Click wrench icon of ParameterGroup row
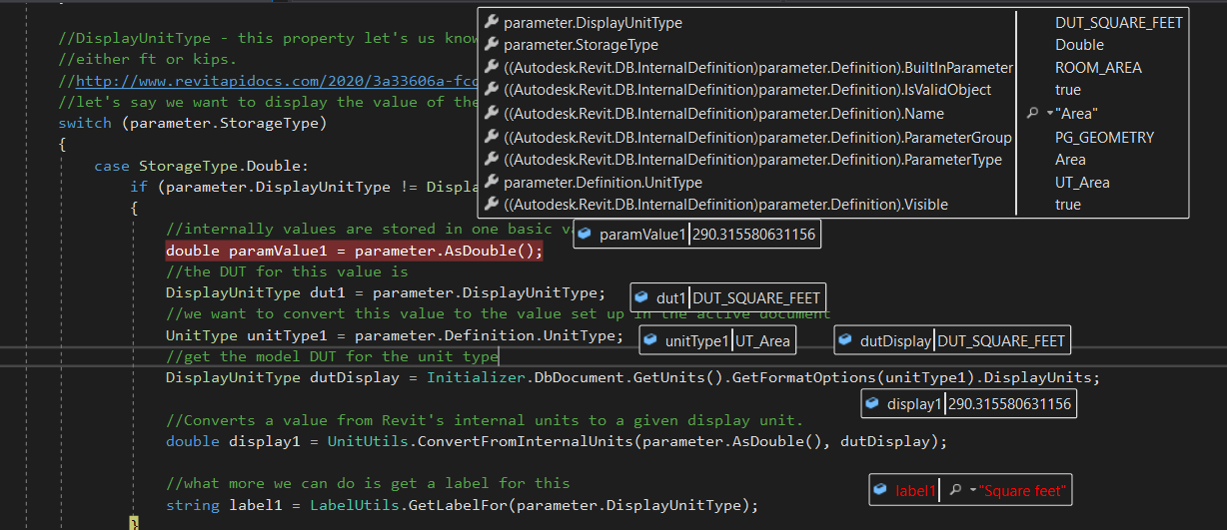1227x530 pixels. [492, 137]
